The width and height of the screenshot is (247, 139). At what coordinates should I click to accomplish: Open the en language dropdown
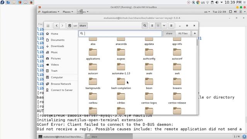207,12
